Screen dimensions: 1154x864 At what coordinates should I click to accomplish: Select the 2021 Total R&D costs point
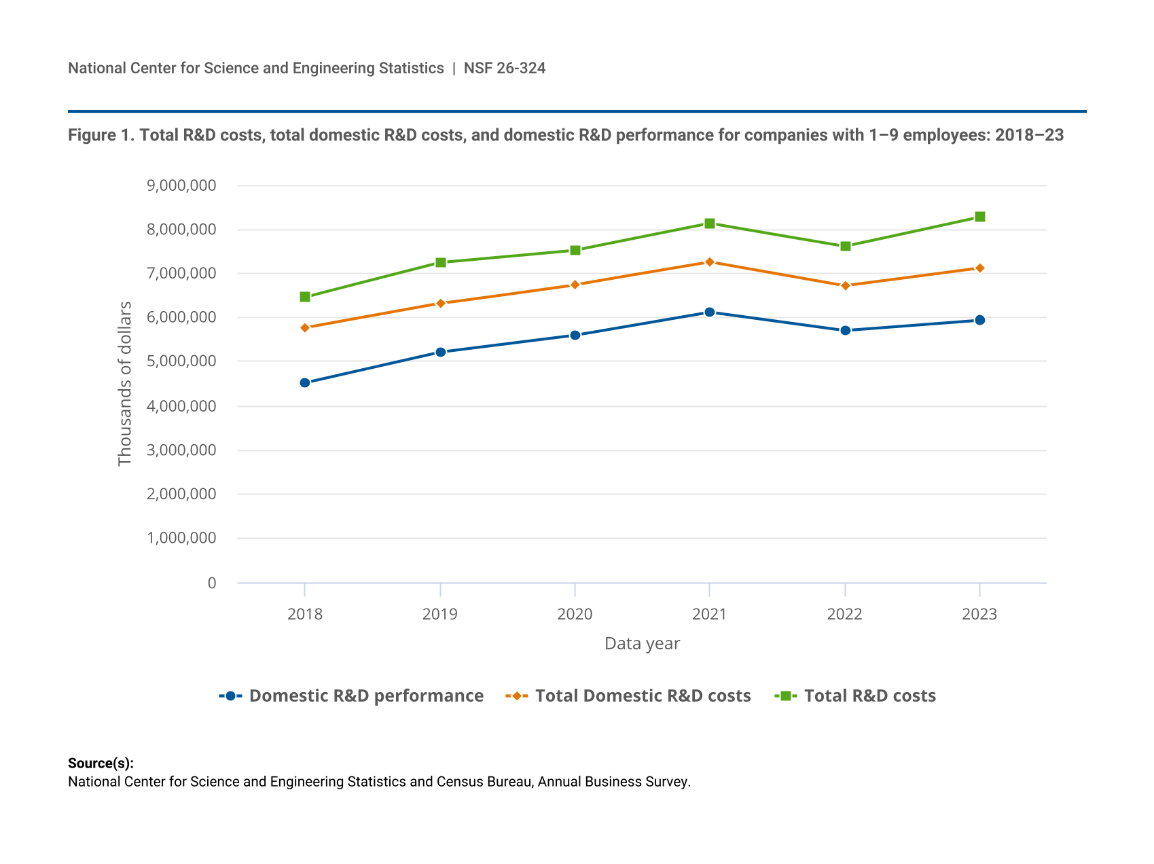click(x=710, y=223)
